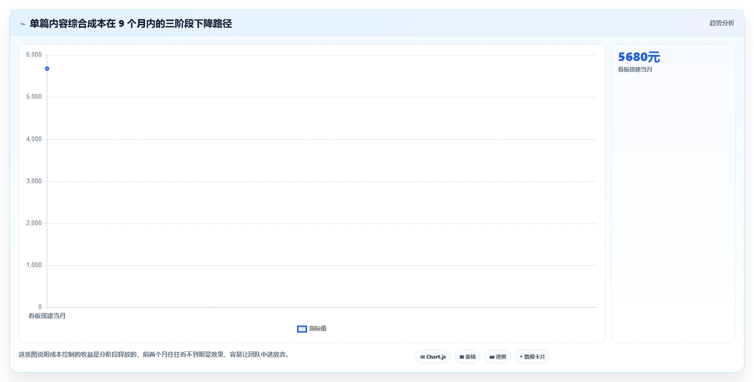754x382 pixels.
Task: Click the 趋势分析 label in header
Action: coord(722,23)
